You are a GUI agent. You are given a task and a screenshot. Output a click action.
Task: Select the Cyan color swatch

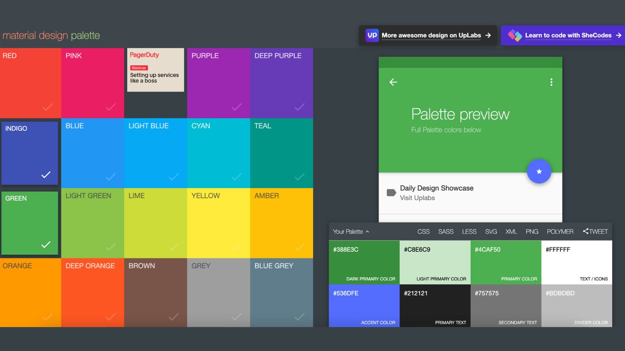click(x=218, y=153)
